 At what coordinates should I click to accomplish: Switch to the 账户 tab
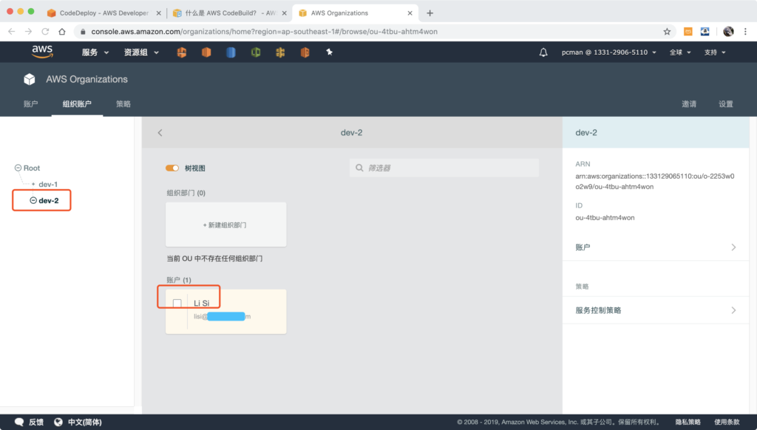click(30, 103)
